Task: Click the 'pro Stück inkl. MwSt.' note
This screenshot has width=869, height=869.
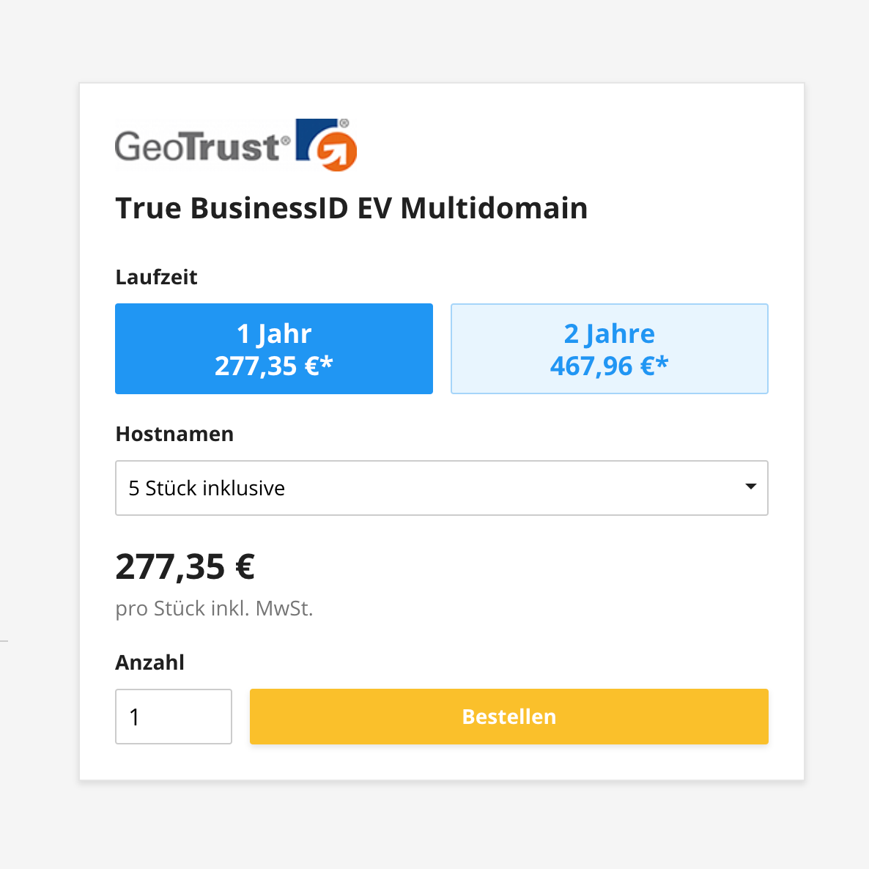Action: tap(214, 608)
